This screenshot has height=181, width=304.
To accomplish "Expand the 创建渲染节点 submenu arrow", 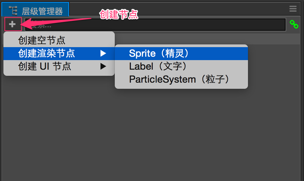I will pos(103,54).
